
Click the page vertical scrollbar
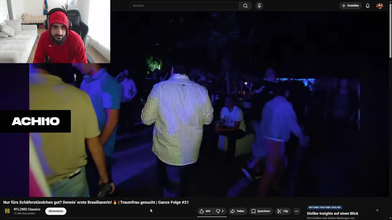[390, 31]
